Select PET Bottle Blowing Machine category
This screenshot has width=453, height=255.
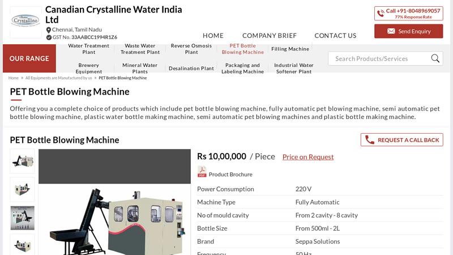tap(243, 49)
